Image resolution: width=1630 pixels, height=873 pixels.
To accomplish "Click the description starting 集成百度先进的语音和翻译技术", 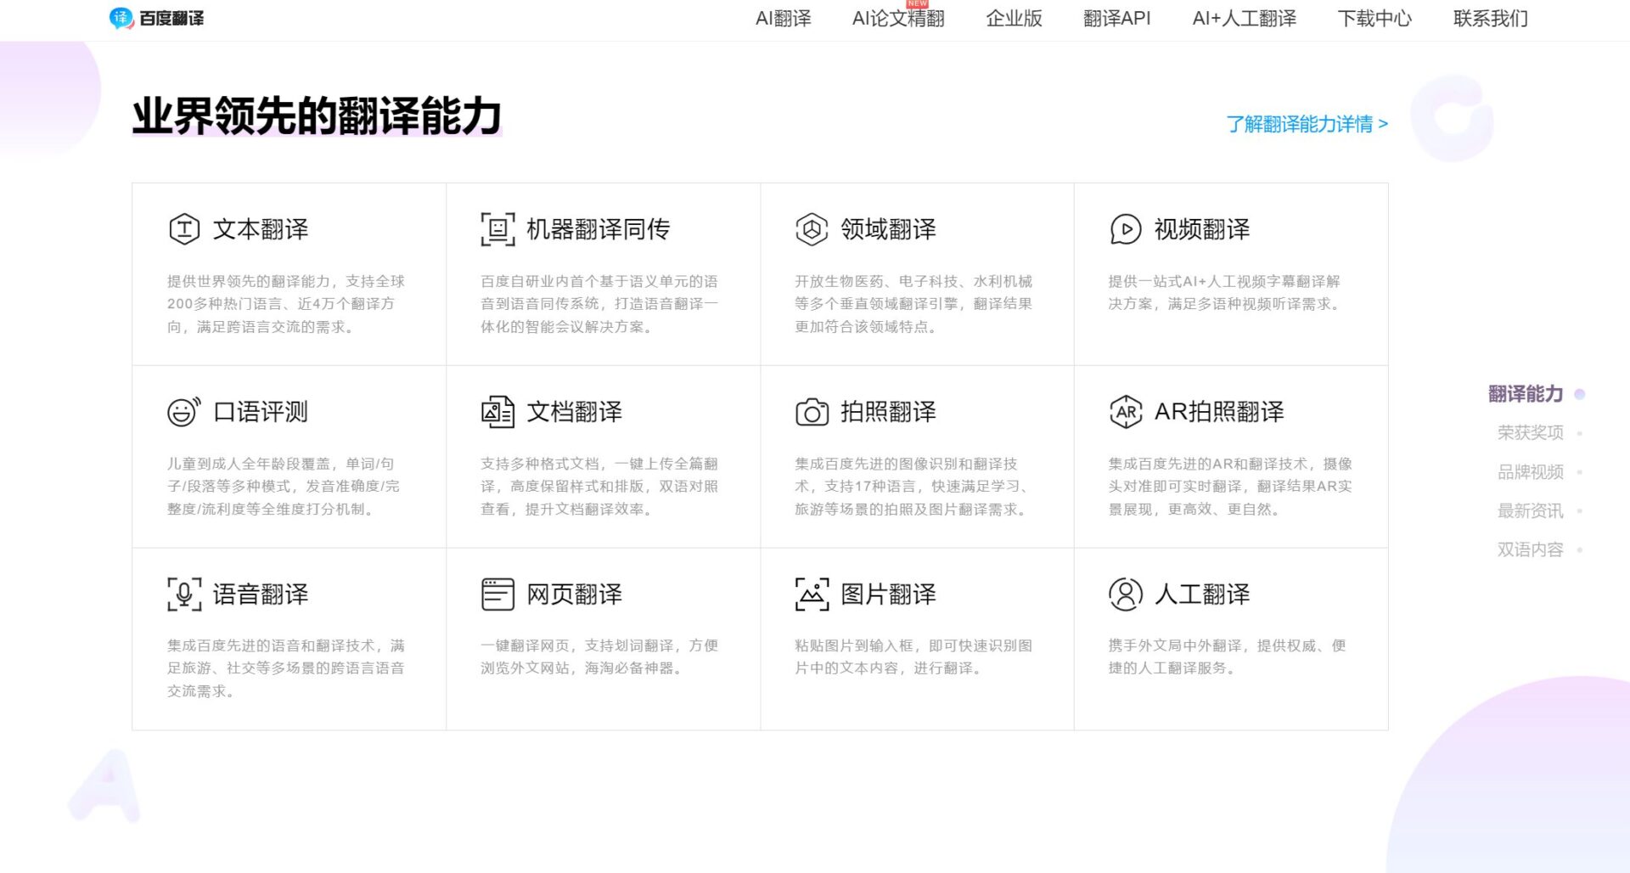I will pos(286,668).
